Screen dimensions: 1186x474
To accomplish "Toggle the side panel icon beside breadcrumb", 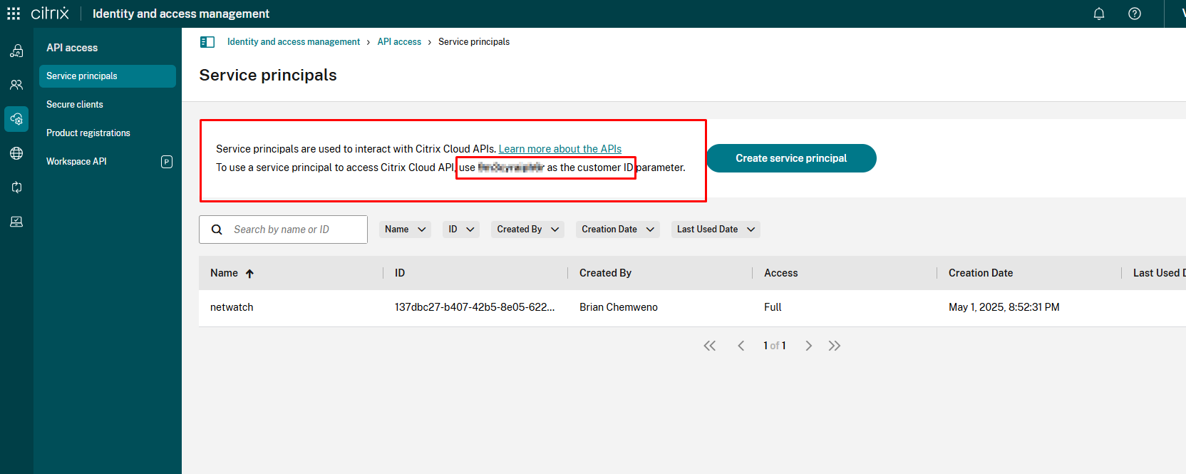I will click(207, 42).
